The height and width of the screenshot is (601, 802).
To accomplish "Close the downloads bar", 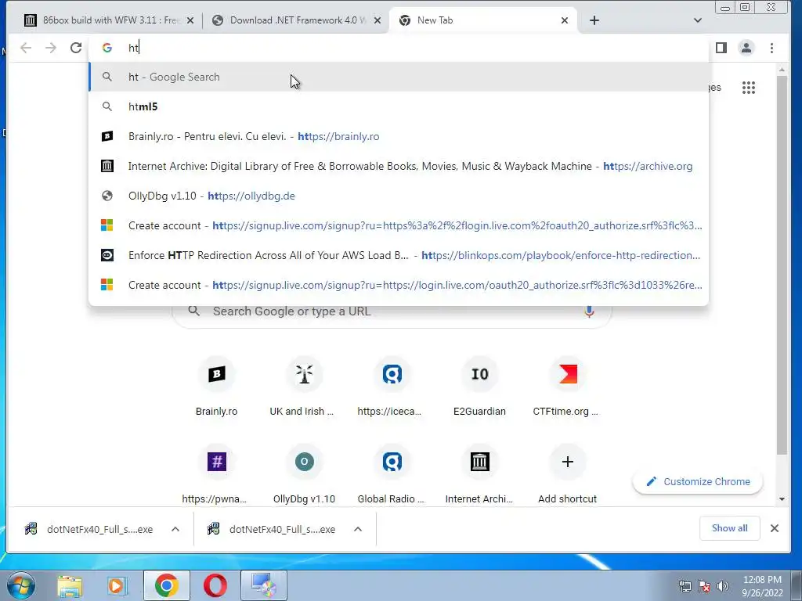I will 775,528.
